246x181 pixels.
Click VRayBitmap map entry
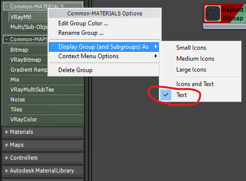pyautogui.click(x=28, y=60)
